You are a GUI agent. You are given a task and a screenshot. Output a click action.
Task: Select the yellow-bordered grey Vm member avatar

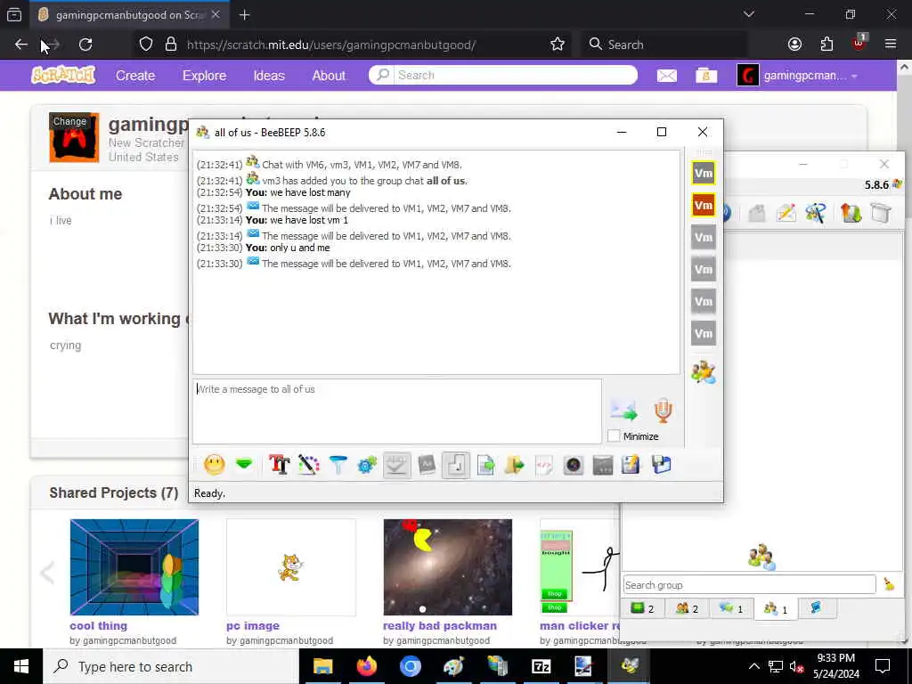[x=704, y=173]
